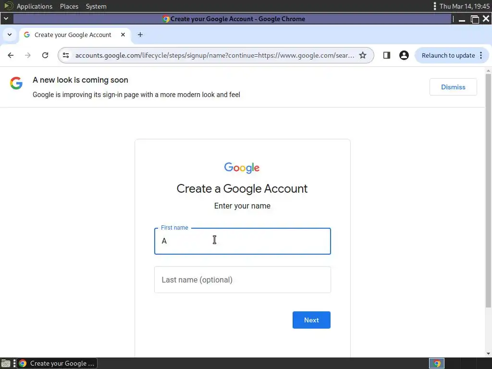
Task: Click the 'Enter your name' text
Action: 242,206
